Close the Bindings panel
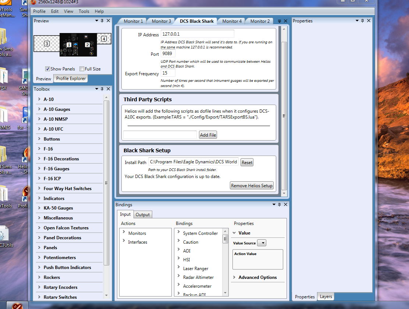Screen dimensions: 409x309 [x=286, y=204]
